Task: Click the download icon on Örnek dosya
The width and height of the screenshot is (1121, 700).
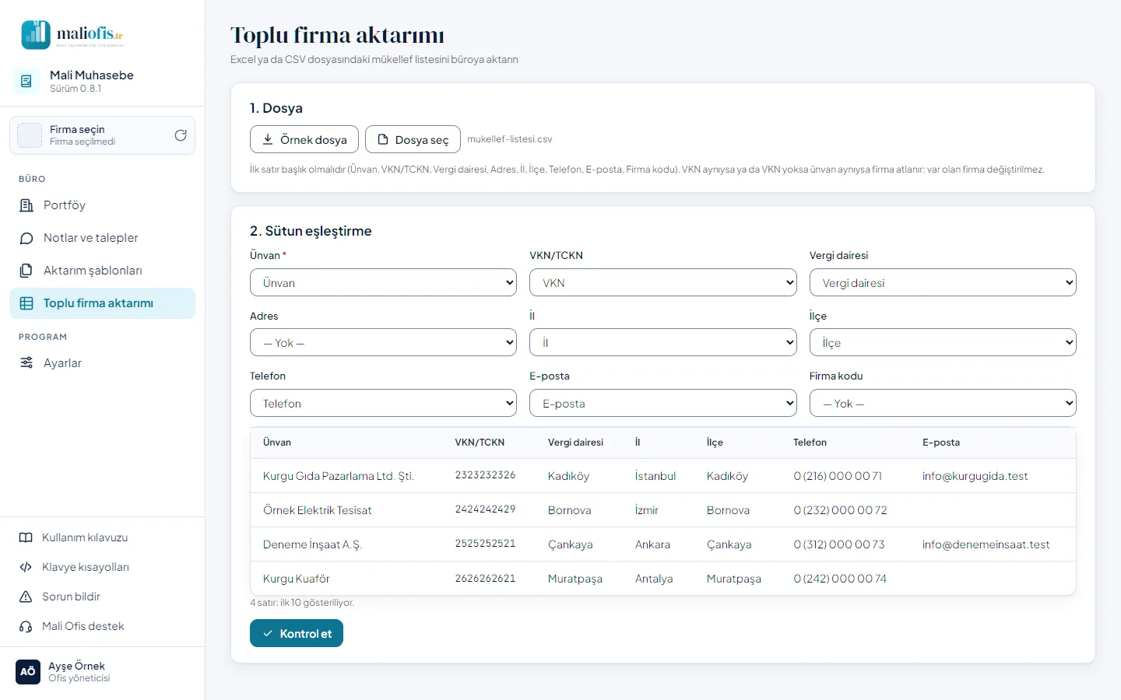Action: (x=268, y=139)
